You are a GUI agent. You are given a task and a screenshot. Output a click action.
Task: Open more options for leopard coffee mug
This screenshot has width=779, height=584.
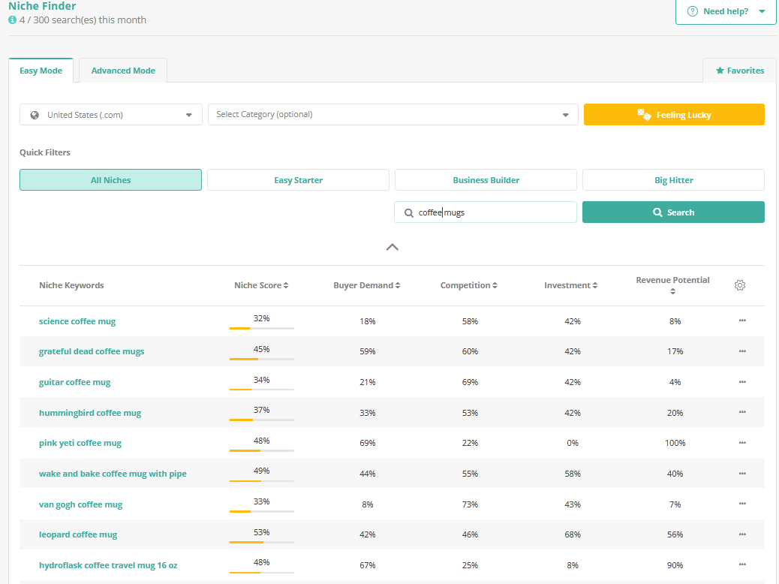[742, 534]
